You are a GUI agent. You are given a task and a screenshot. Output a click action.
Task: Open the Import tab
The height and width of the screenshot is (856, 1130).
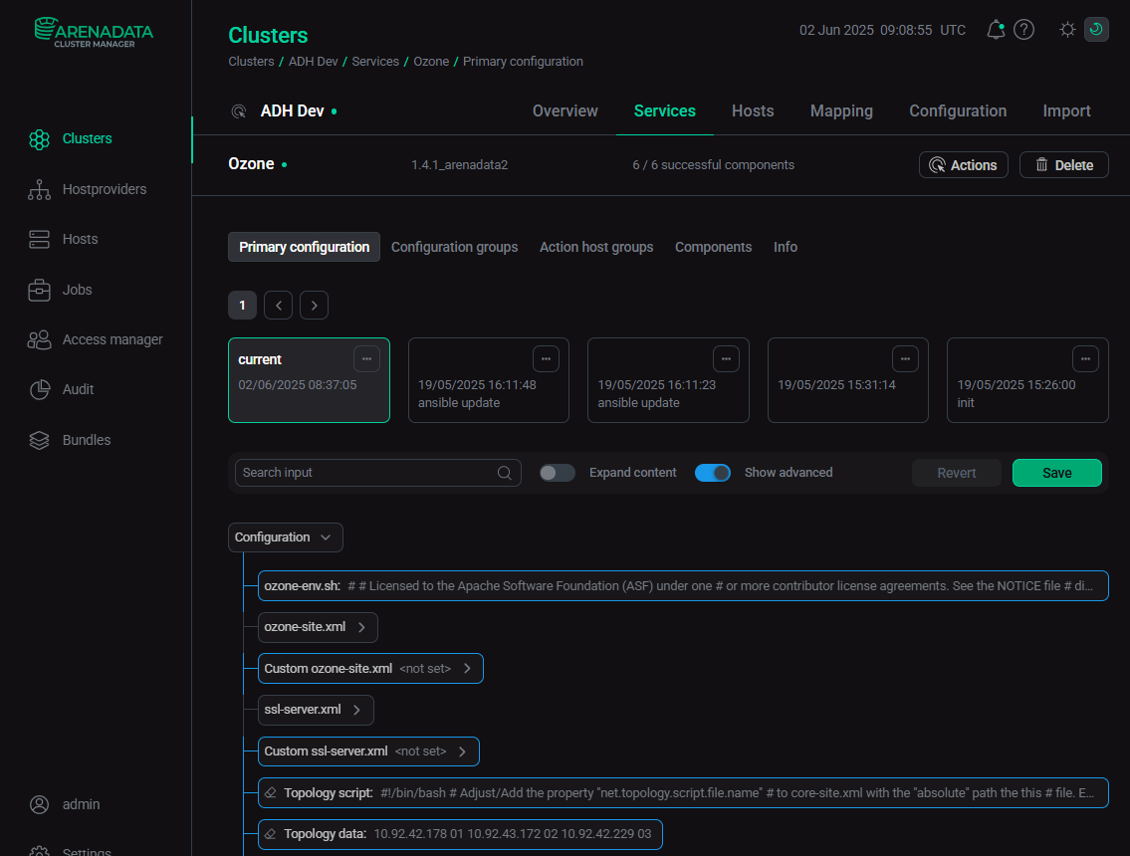[x=1066, y=110]
